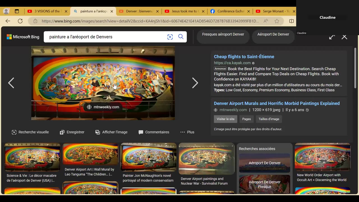Open 'New World Order Airport' thumbnail
The height and width of the screenshot is (202, 359).
pyautogui.click(x=323, y=157)
